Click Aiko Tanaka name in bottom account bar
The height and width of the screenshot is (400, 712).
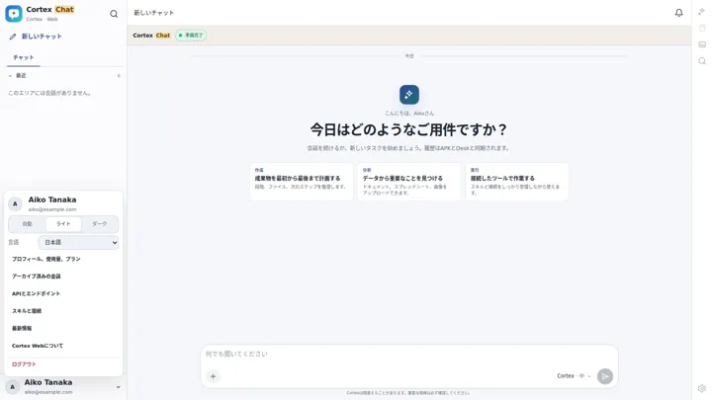pyautogui.click(x=48, y=382)
